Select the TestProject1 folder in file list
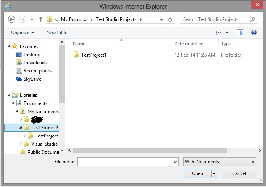Image resolution: width=266 pixels, height=187 pixels. 94,55
